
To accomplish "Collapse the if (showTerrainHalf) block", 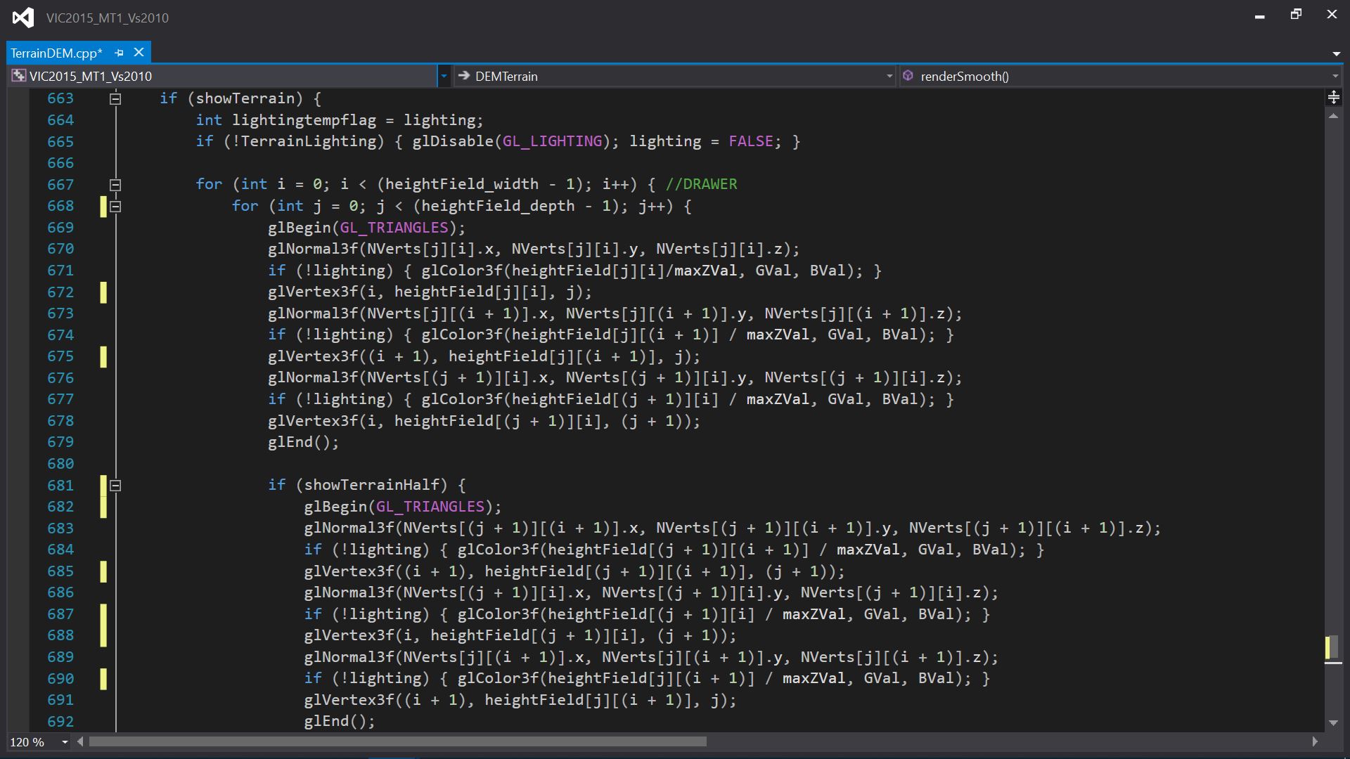I will click(x=115, y=486).
